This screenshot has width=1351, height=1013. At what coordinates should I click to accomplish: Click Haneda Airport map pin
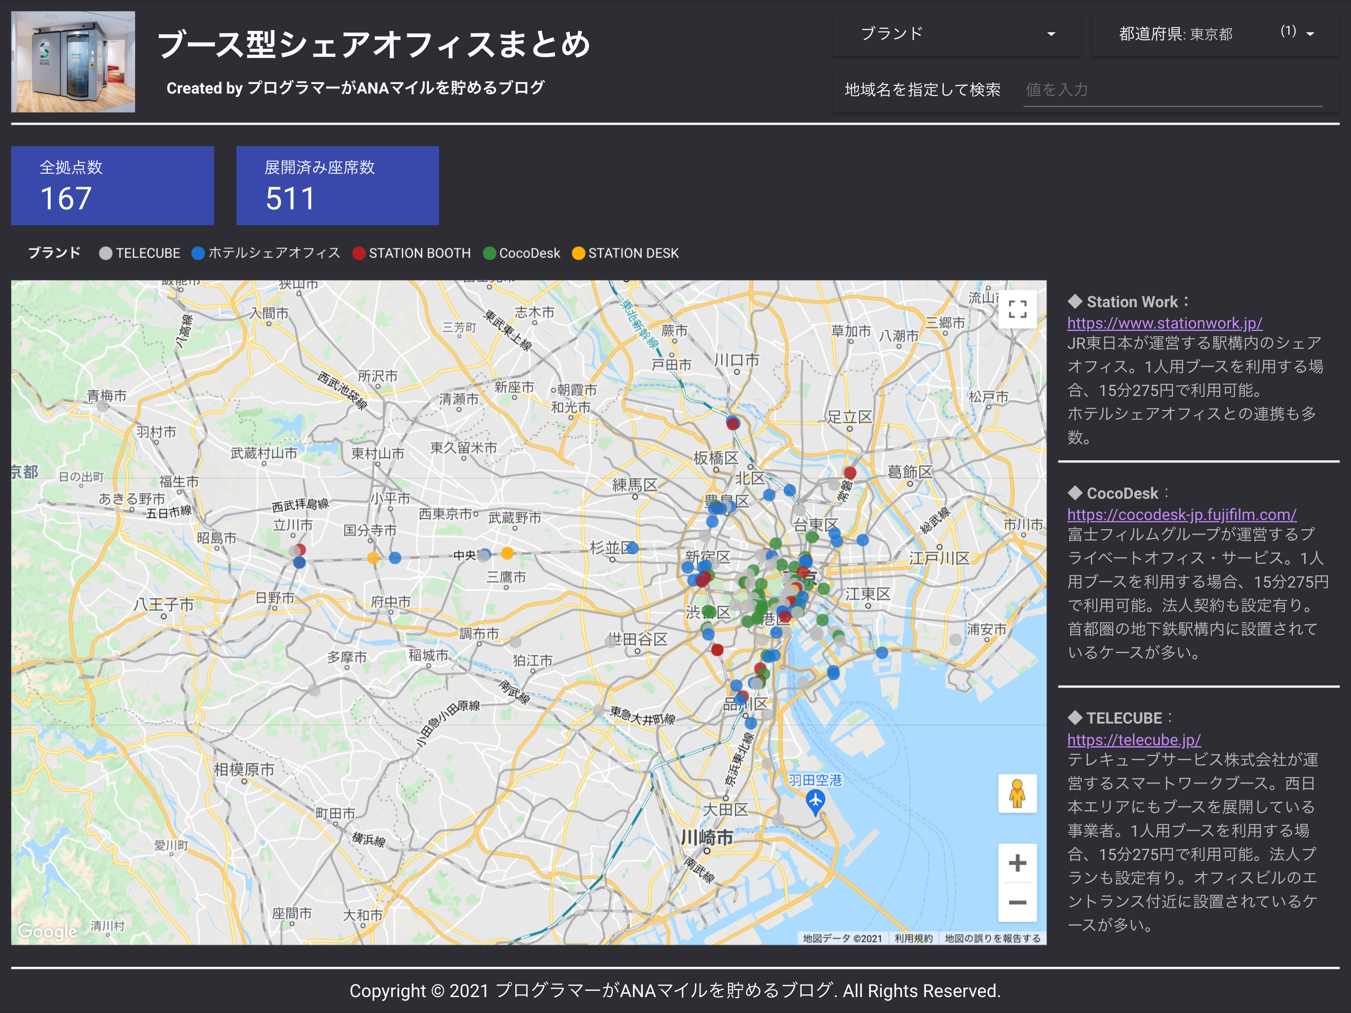[x=815, y=800]
